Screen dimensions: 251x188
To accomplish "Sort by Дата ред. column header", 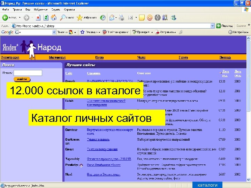I will coord(226,73).
